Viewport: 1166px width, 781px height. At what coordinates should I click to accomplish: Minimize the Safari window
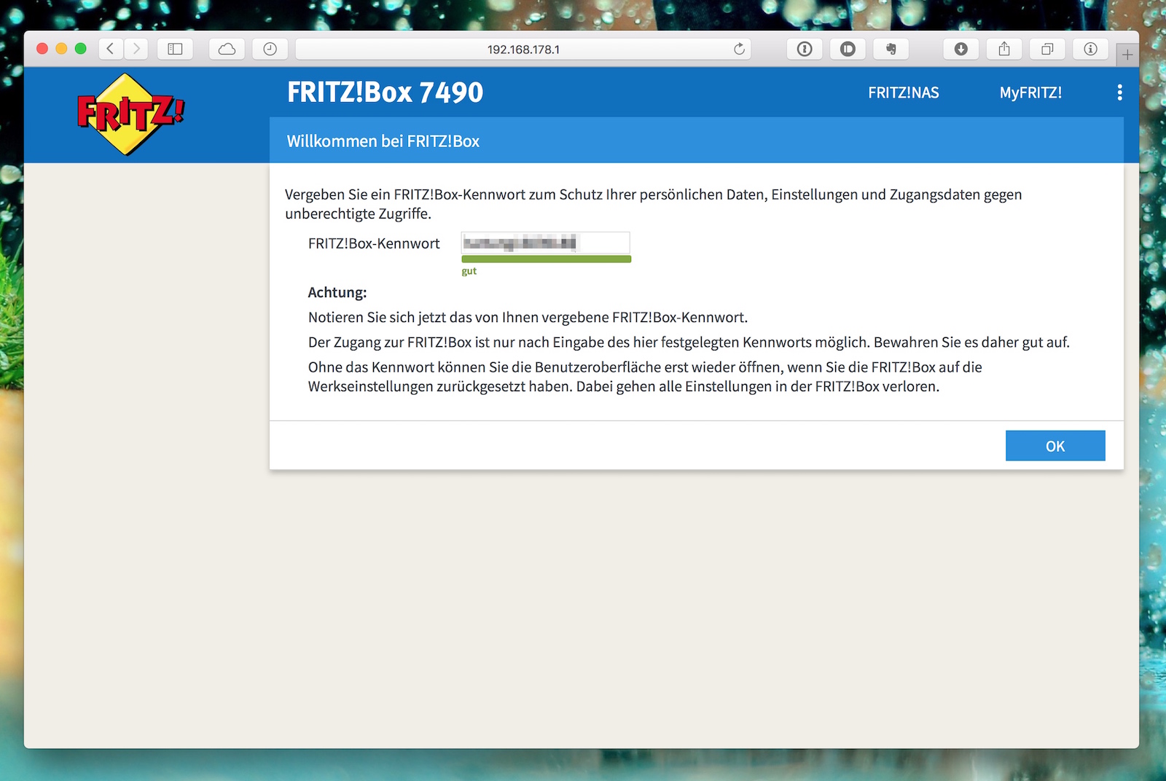click(61, 49)
